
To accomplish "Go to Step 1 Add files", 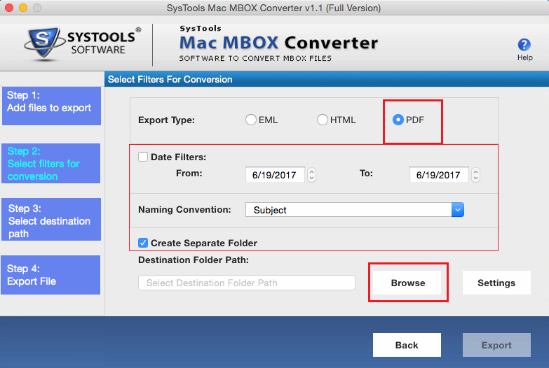I will [x=51, y=105].
